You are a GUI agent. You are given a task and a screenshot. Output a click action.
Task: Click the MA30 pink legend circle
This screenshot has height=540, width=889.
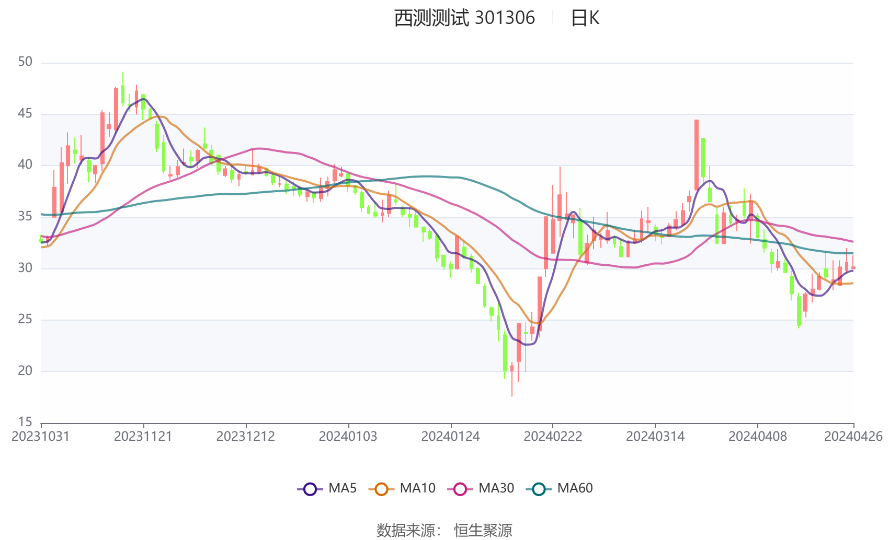(x=460, y=489)
